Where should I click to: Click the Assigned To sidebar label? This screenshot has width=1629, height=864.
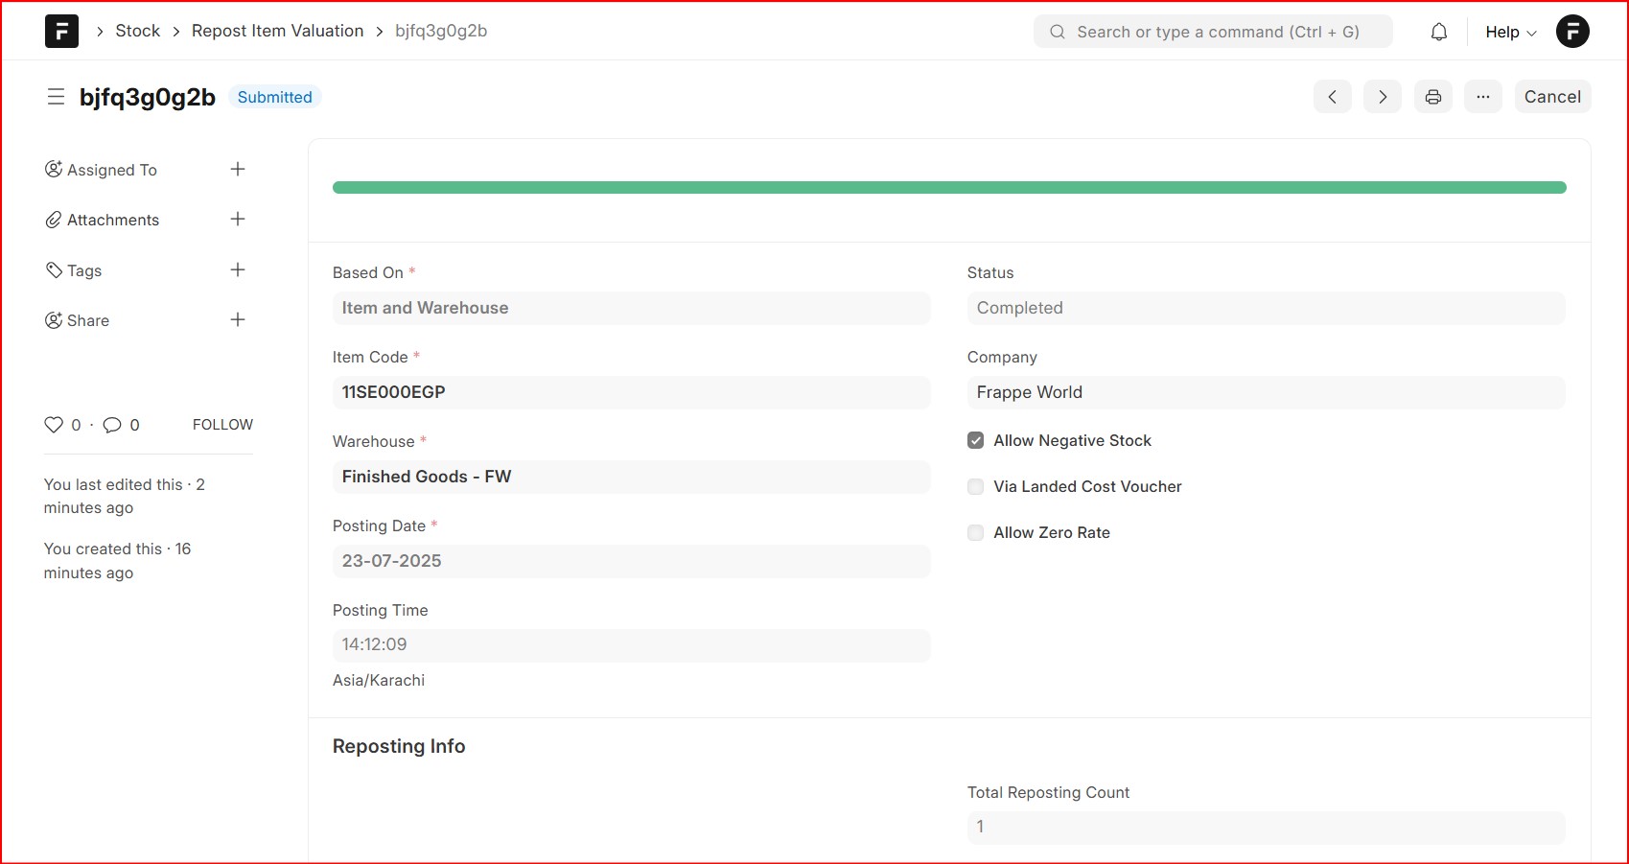(x=112, y=170)
